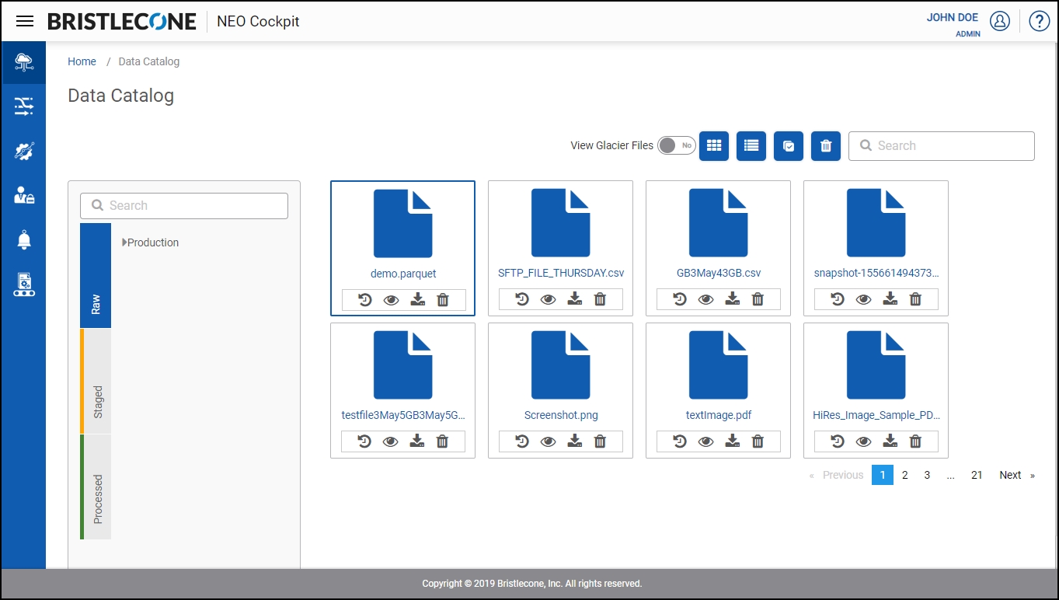This screenshot has width=1059, height=600.
Task: Preview GB3May43GB.csv with eye icon
Action: (x=706, y=299)
